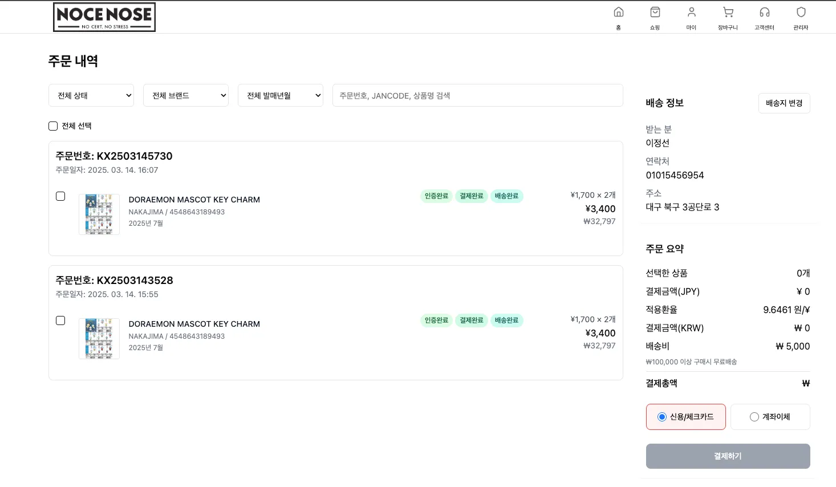Open the 전체 브랜드 dropdown
The image size is (836, 487).
point(186,95)
